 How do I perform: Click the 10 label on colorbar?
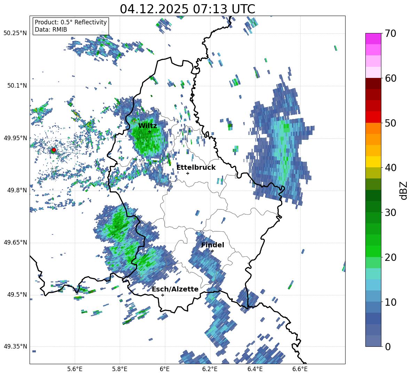point(390,302)
